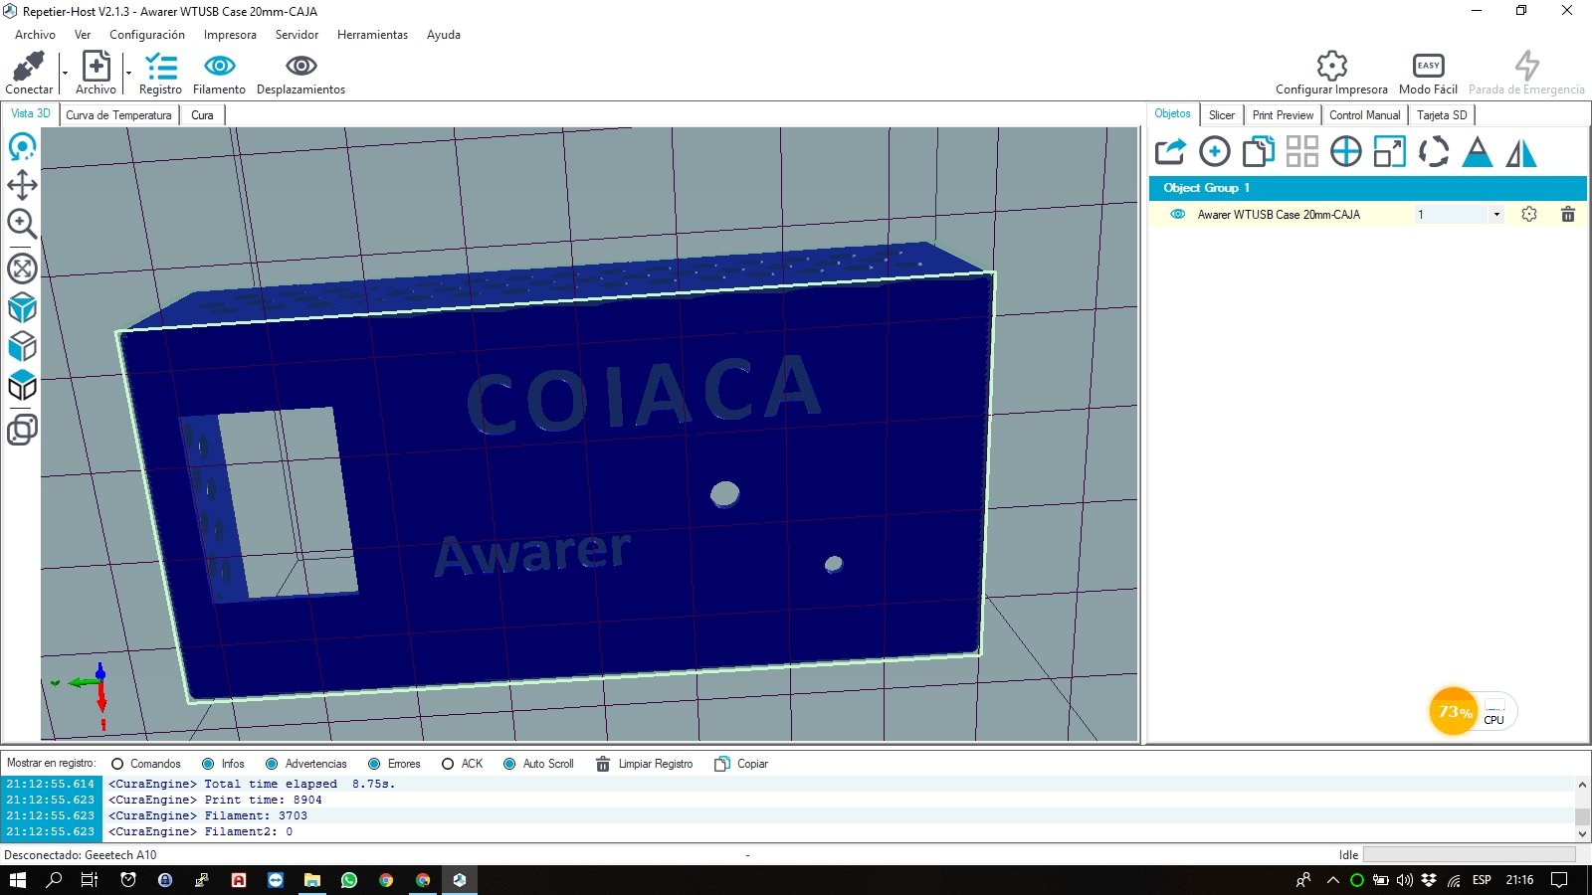Click the center object crosshair icon

pos(1345,152)
